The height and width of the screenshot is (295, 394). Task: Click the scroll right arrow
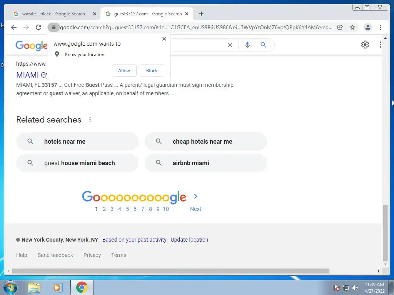[379, 271]
